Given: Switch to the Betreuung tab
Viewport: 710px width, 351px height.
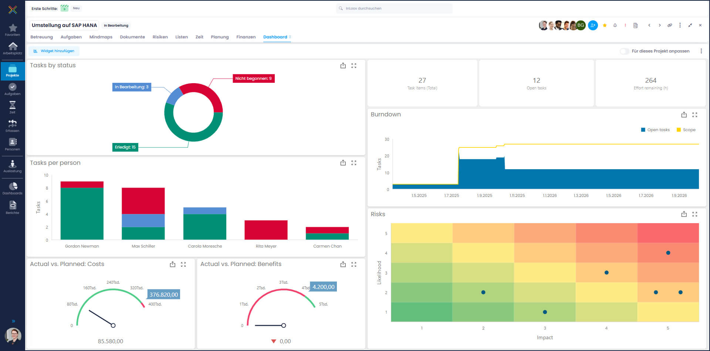Looking at the screenshot, I should coord(41,37).
